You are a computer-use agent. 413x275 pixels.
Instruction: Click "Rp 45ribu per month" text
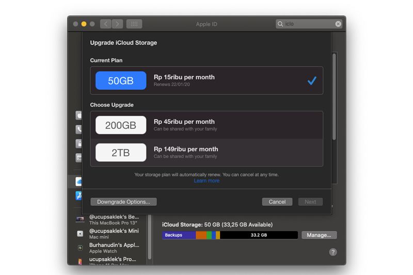(184, 122)
